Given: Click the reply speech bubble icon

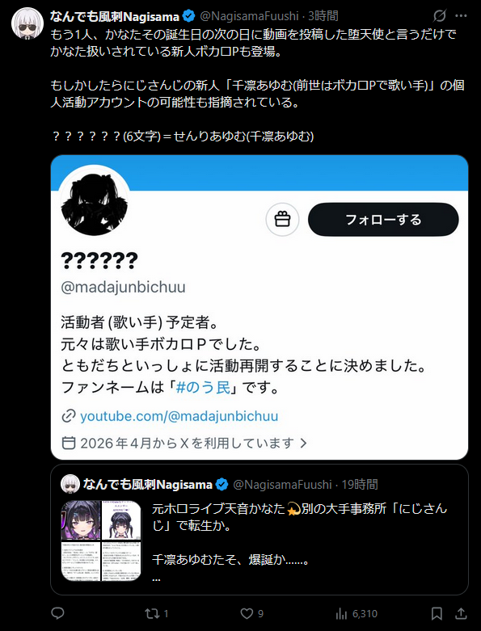Looking at the screenshot, I should (58, 613).
